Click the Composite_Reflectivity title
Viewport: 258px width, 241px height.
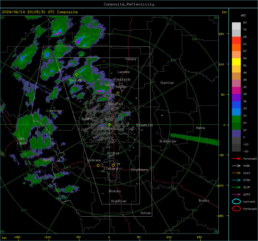(129, 4)
